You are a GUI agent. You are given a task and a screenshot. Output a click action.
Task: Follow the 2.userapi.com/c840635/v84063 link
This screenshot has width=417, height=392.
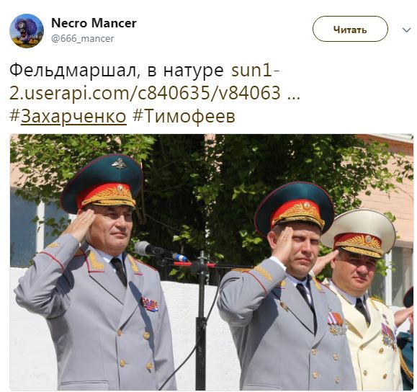(145, 93)
